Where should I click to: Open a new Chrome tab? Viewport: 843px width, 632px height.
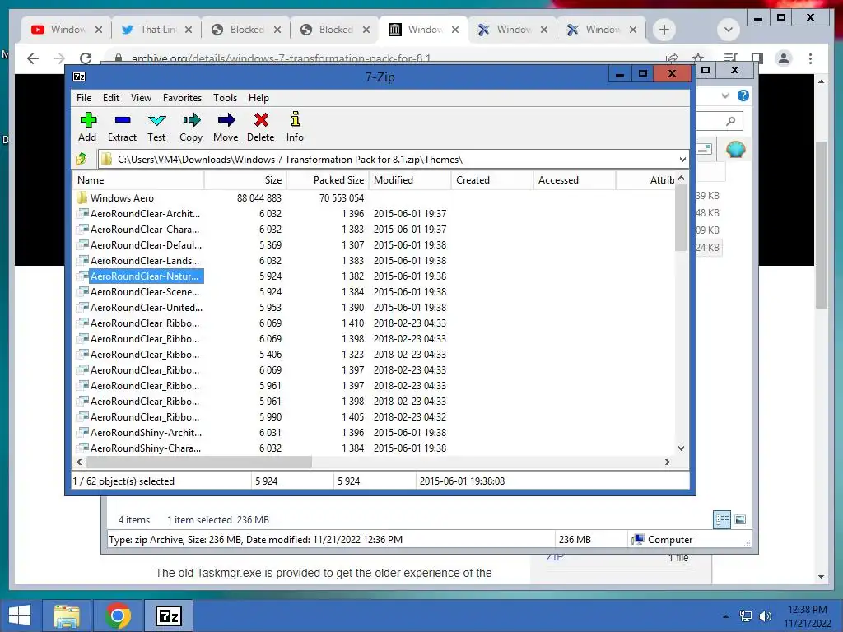pos(664,30)
